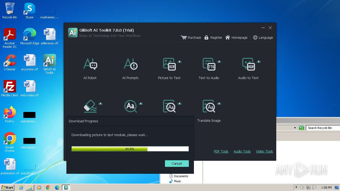Select GiliSoft AI Toolkit desktop shortcut
Viewport: 340px width, 191px height.
(x=49, y=64)
